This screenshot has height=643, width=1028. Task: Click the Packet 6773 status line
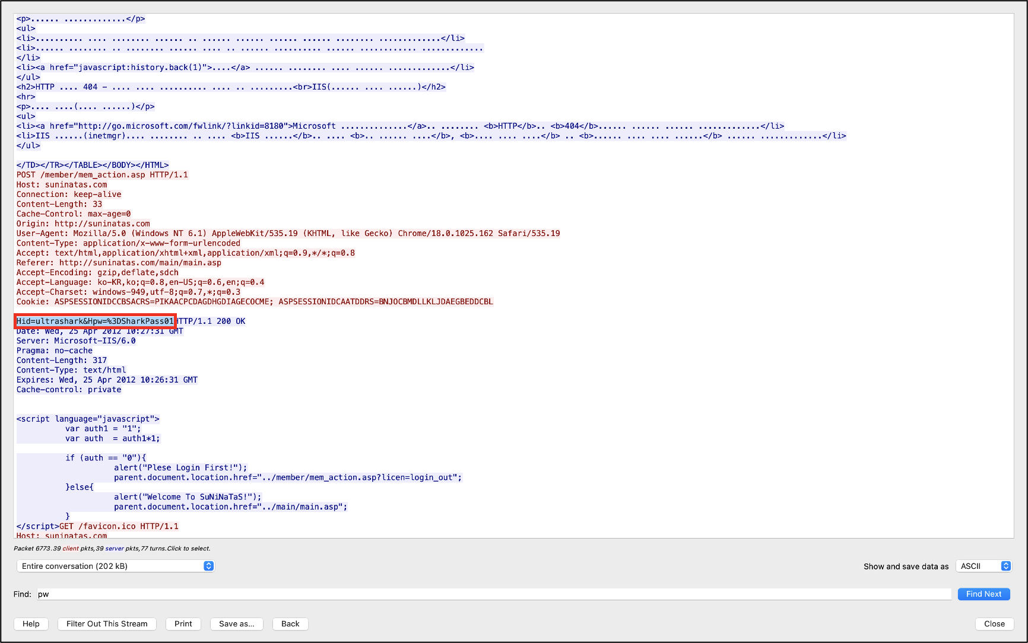tap(112, 548)
